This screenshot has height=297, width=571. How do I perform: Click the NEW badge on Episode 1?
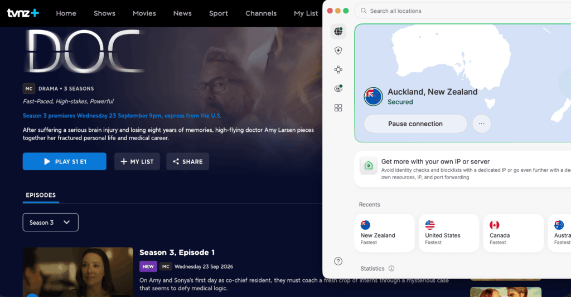click(148, 266)
